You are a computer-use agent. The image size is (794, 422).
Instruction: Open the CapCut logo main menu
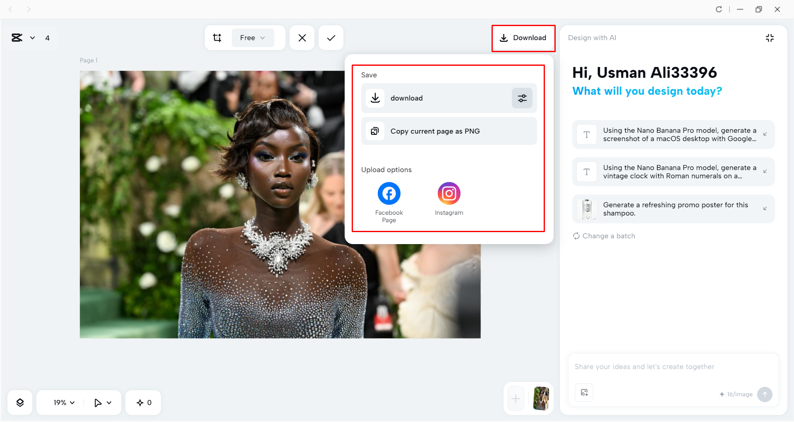coord(17,38)
